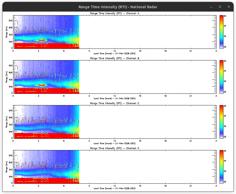
Task: Click the Channel D plot title
Action: pos(114,148)
